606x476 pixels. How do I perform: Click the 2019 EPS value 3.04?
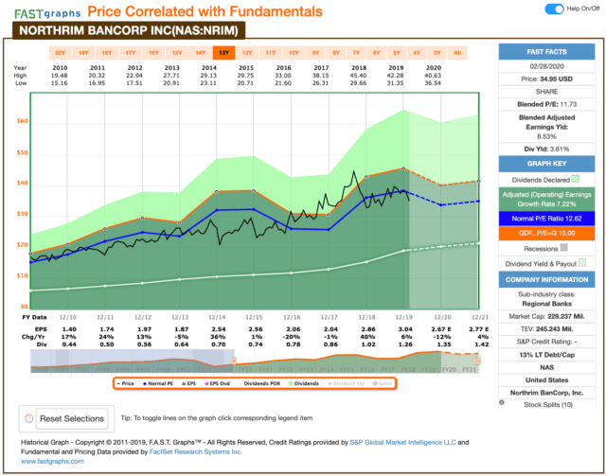[405, 329]
